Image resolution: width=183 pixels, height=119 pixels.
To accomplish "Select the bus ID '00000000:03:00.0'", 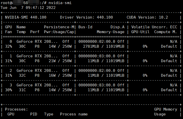I will (97, 56).
